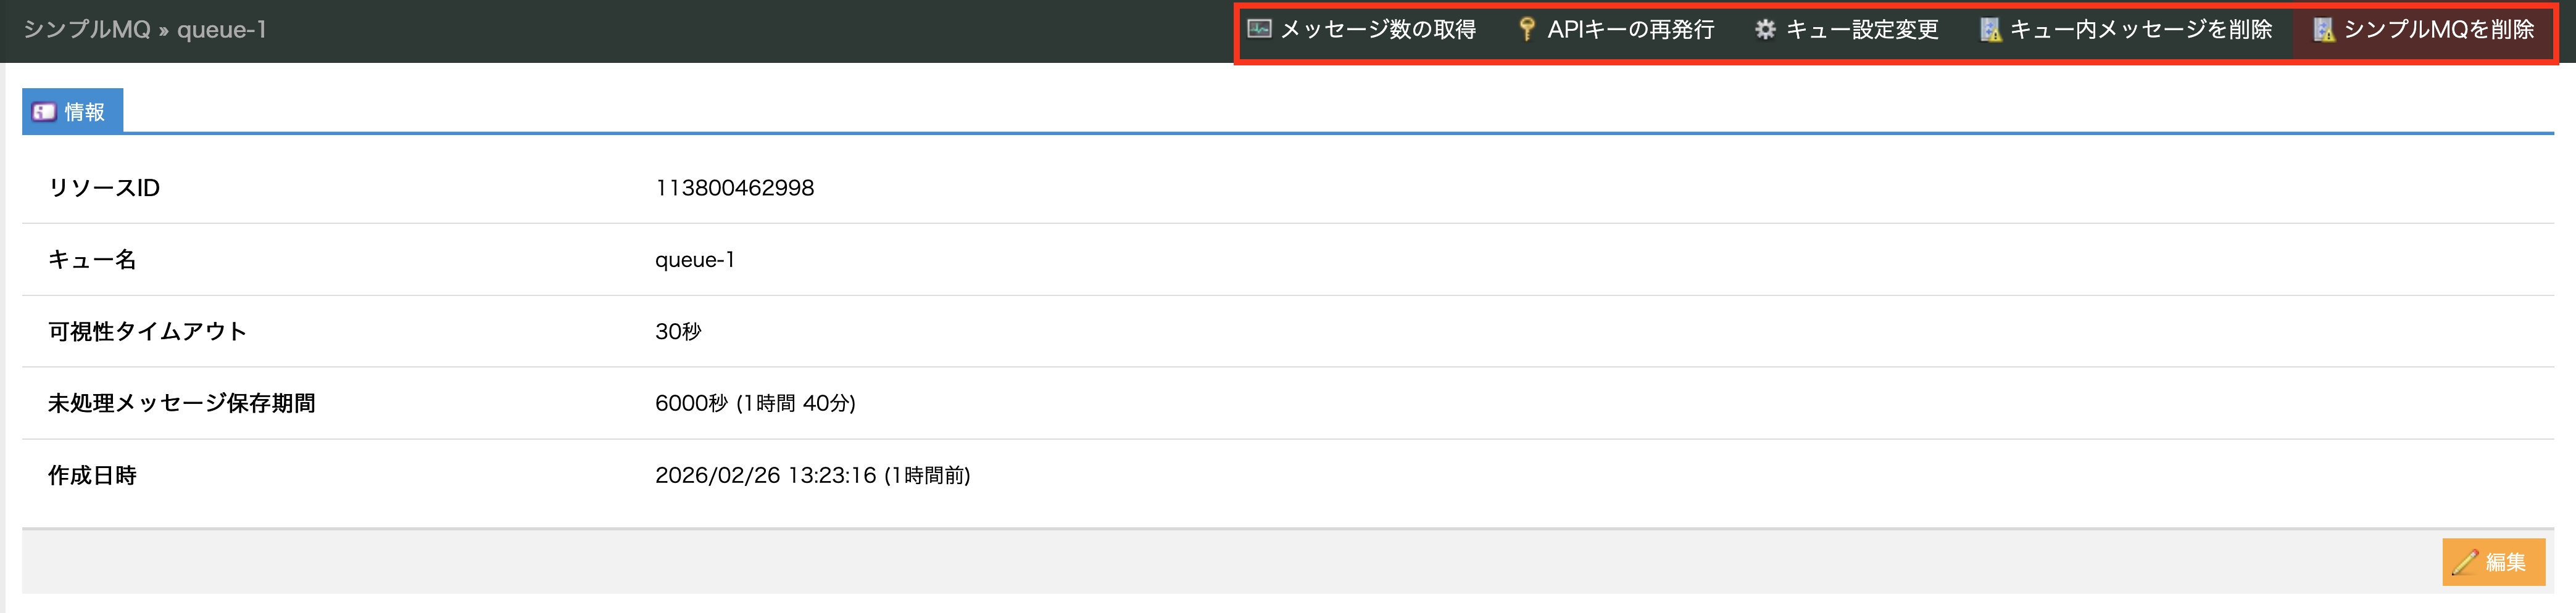2576x613 pixels.
Task: Click the キュー名 row label
Action: 92,260
